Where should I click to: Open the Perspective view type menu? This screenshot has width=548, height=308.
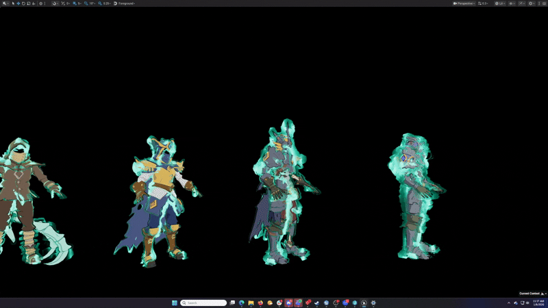[x=464, y=3]
